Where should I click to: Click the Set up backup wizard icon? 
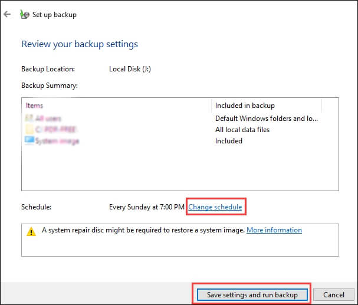tap(24, 15)
